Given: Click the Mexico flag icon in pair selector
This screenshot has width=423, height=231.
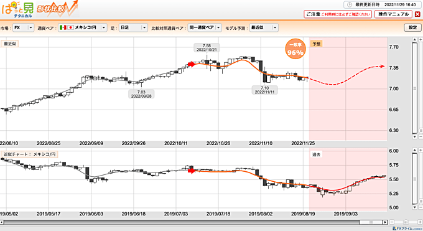Looking at the screenshot, I should click(63, 27).
